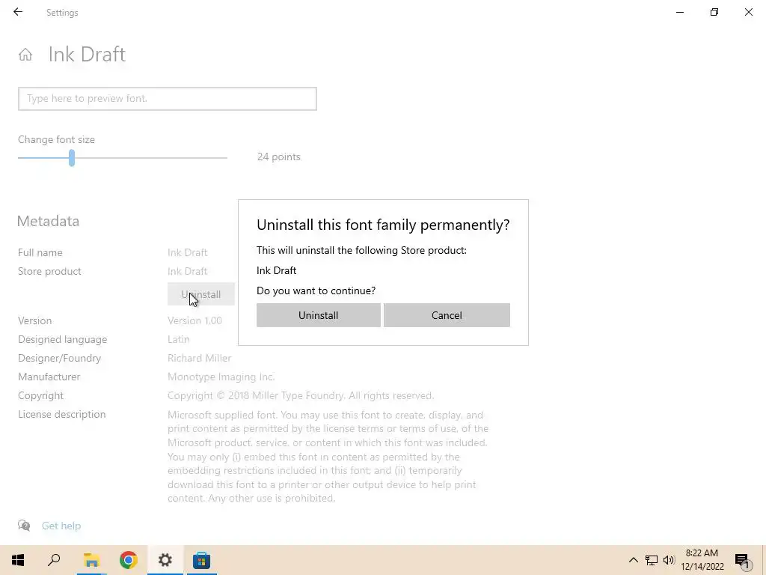
Task: Open the Windows Start menu
Action: click(x=18, y=560)
